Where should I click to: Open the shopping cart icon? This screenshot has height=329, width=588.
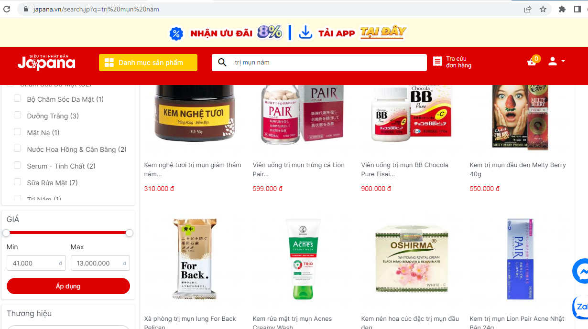532,62
